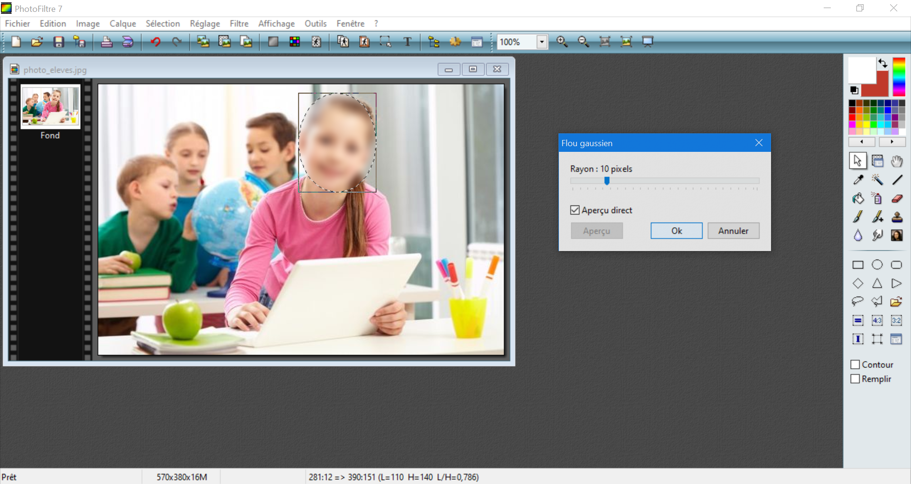Choose the Clone Stamp tool

(896, 217)
